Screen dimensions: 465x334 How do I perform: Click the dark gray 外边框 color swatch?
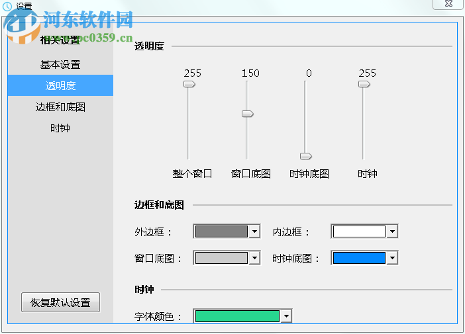[221, 231]
